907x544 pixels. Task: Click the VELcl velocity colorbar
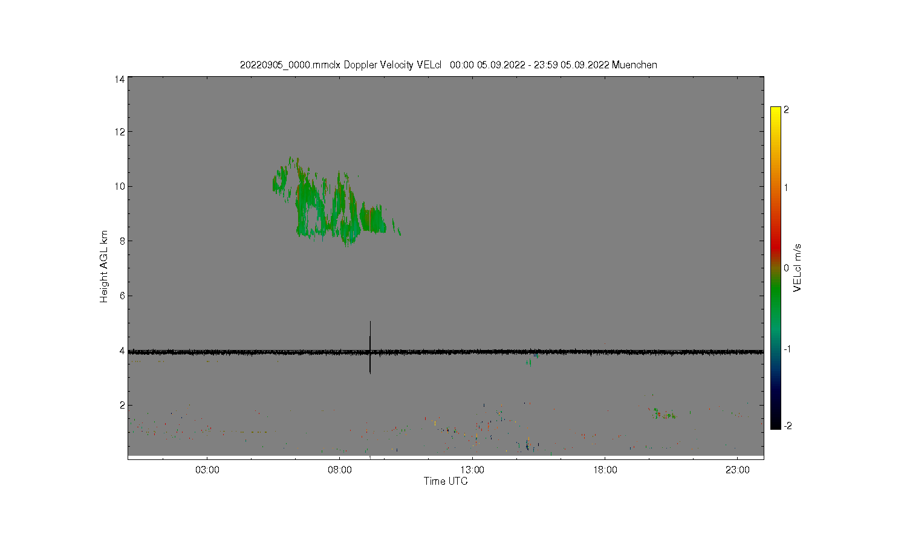point(776,268)
